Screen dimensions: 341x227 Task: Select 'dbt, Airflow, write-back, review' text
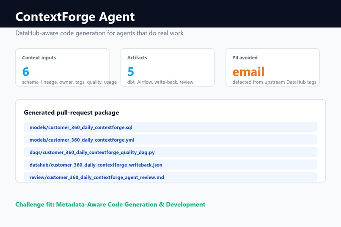click(160, 82)
